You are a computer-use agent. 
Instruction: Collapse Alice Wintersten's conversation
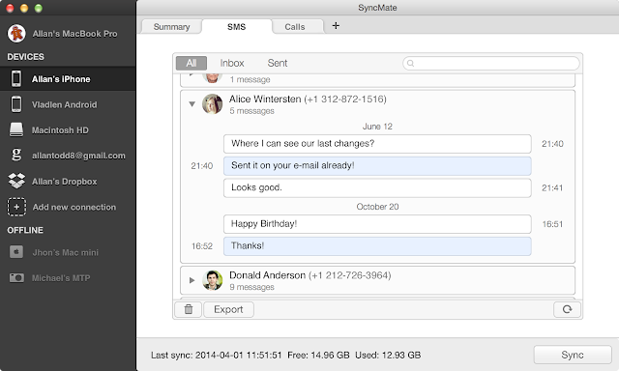click(x=192, y=104)
